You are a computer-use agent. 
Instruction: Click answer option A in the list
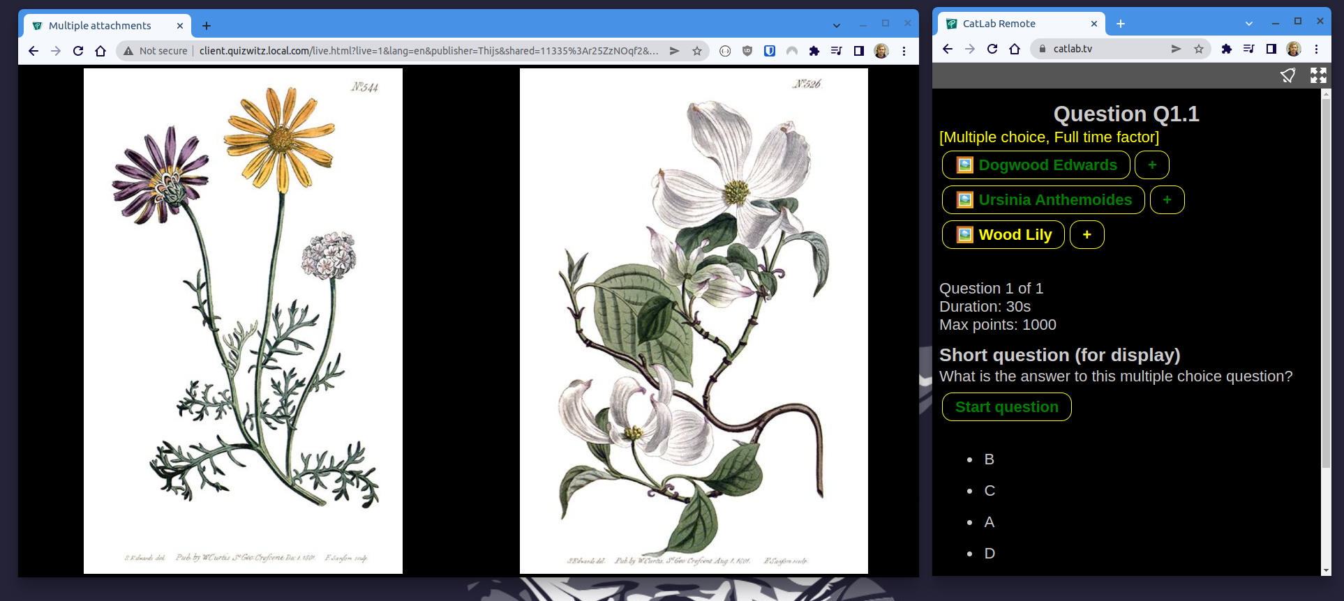click(x=989, y=522)
